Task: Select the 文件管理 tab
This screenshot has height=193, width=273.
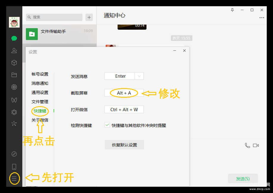Action: coord(40,102)
